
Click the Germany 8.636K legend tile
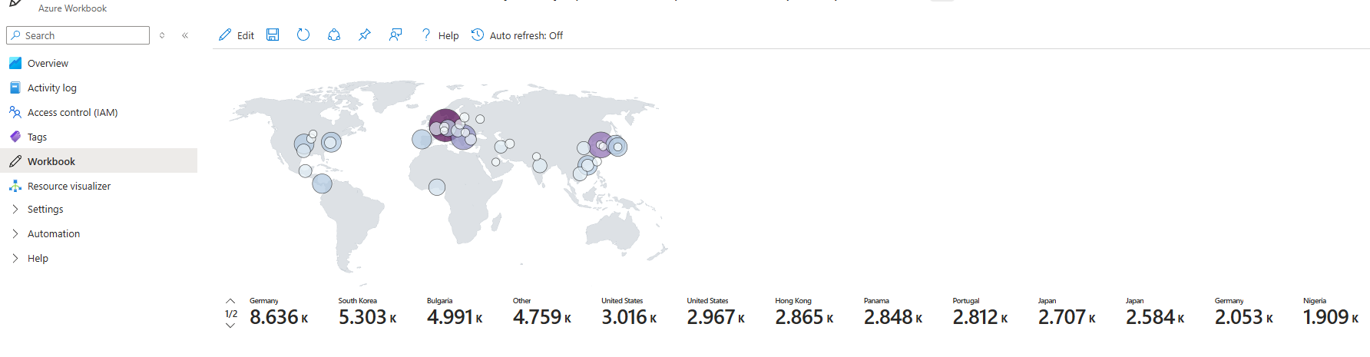coord(279,312)
